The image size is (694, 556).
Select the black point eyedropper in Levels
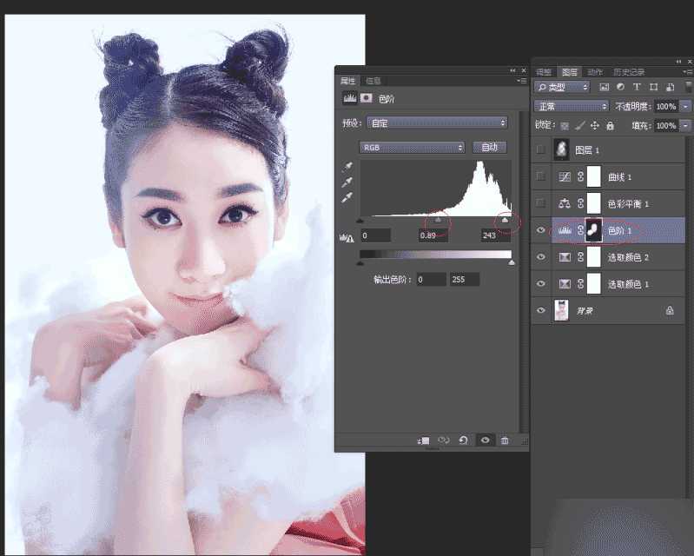tap(347, 167)
